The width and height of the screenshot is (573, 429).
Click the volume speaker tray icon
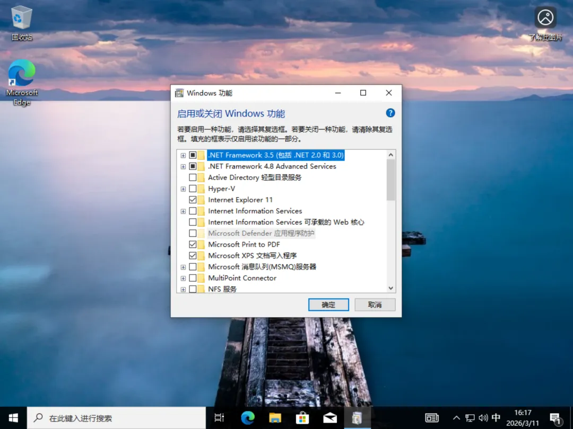(x=483, y=418)
